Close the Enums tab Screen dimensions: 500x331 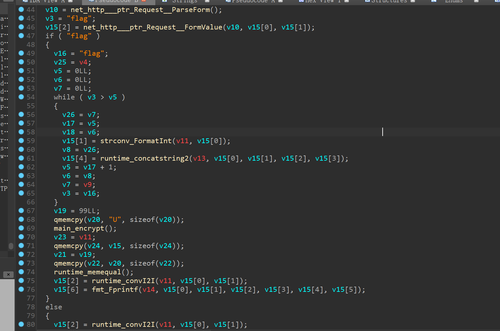tap(476, 1)
